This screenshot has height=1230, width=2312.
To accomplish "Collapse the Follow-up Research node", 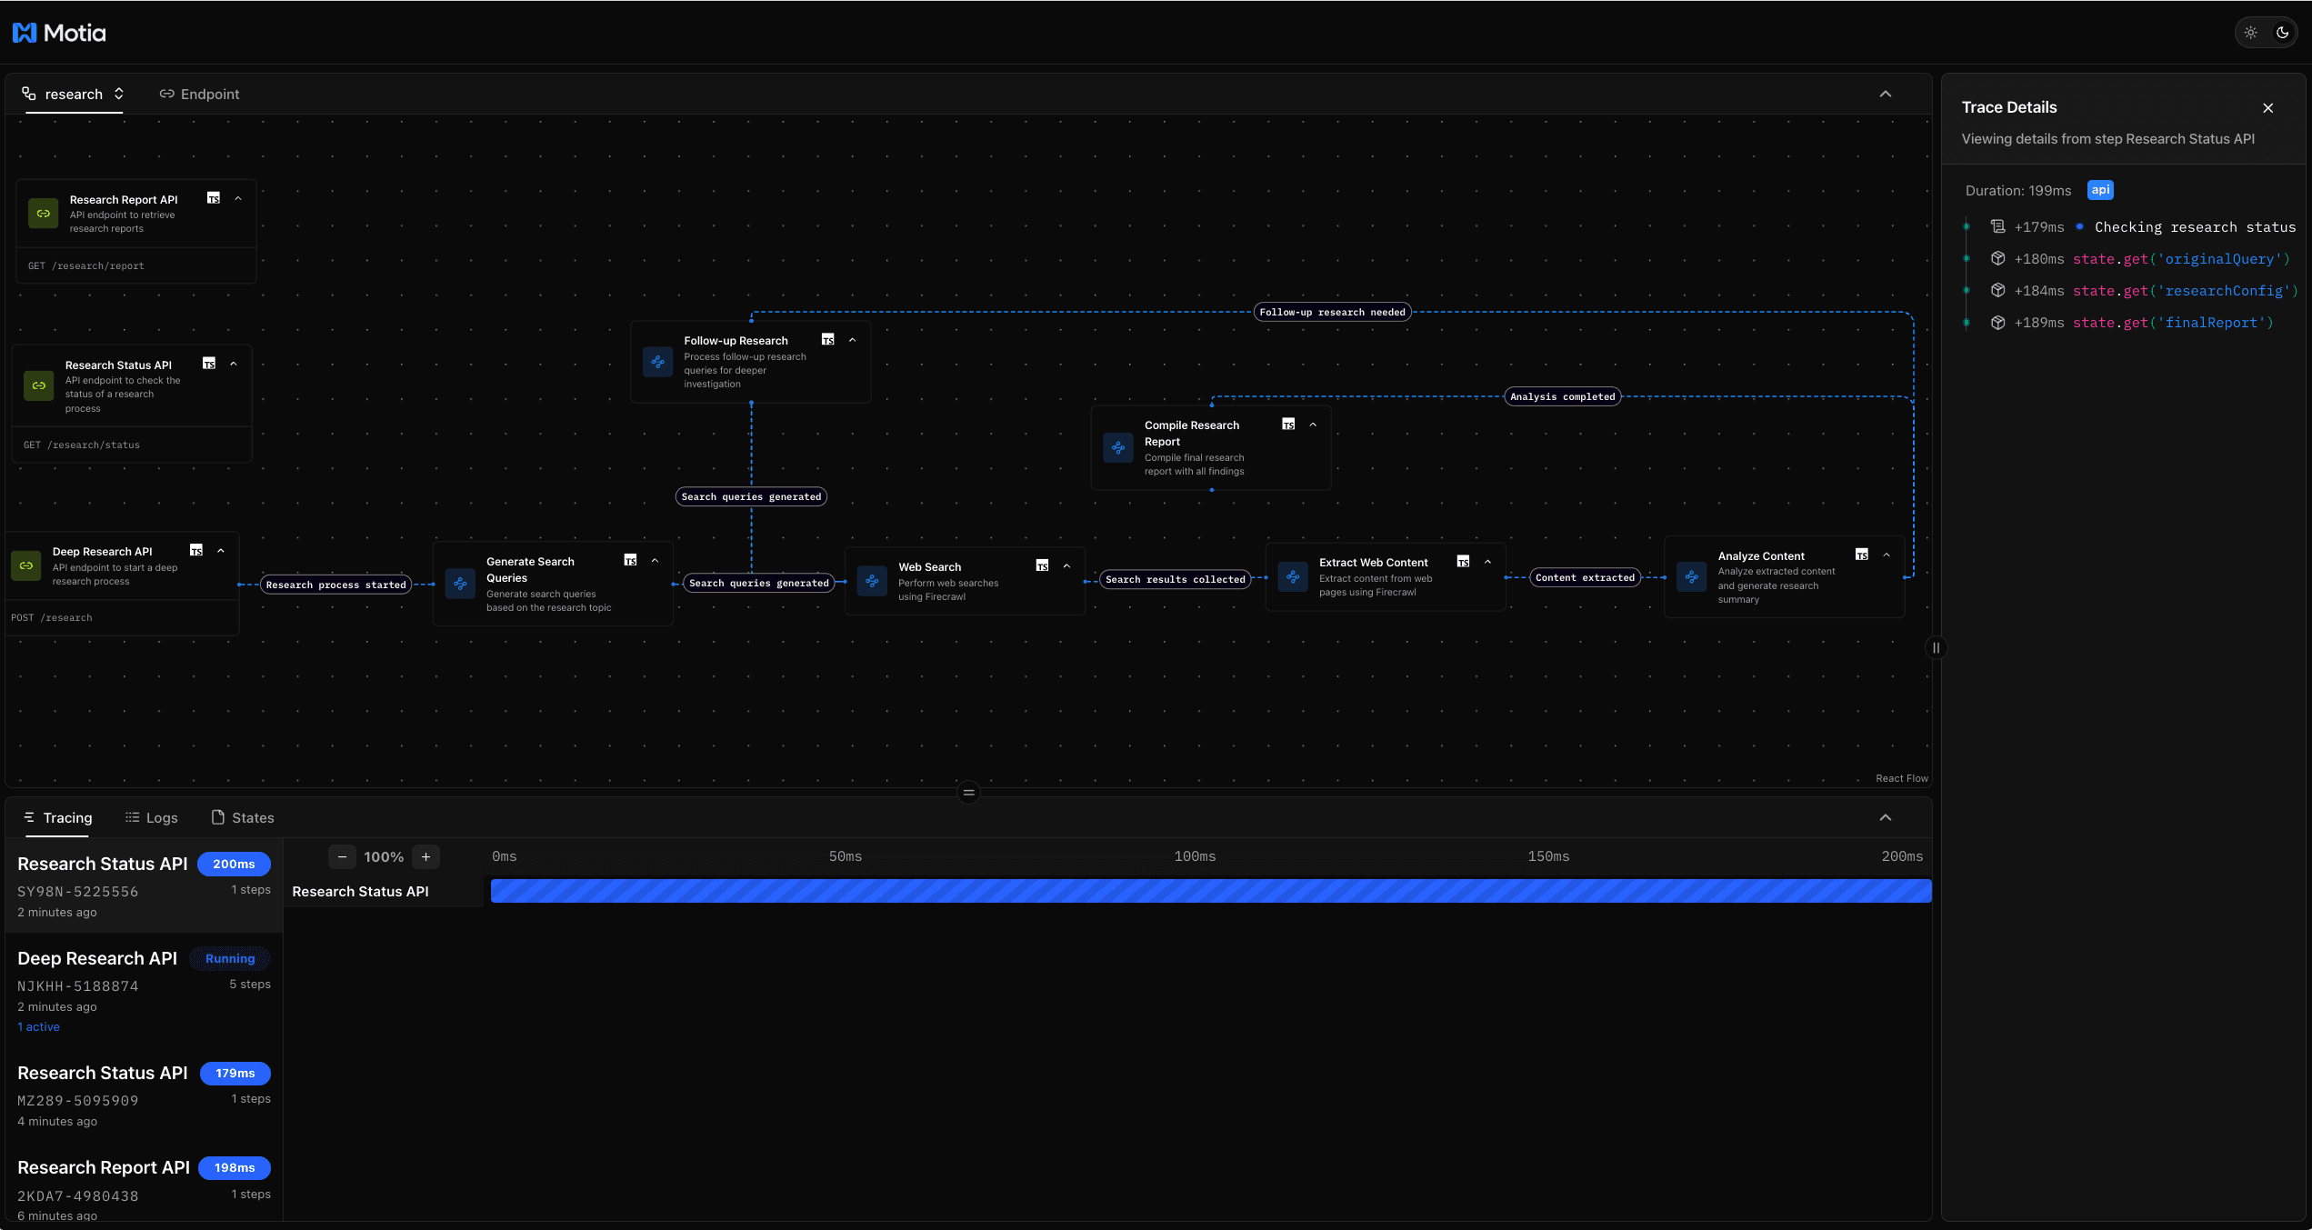I will pos(852,339).
